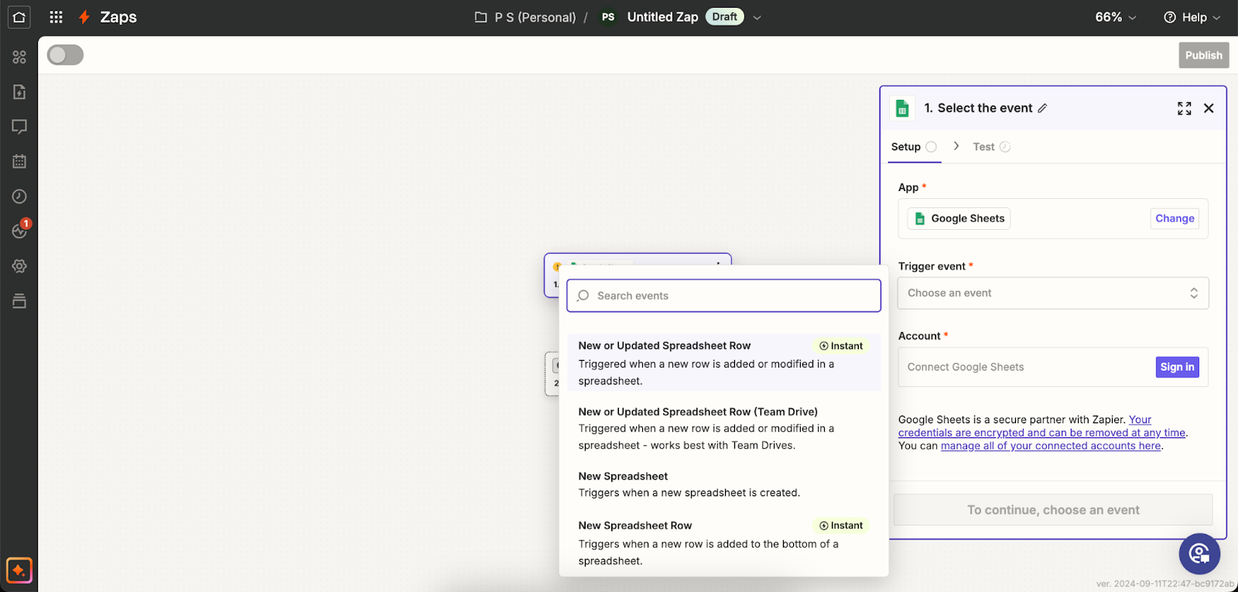The image size is (1238, 592).
Task: Focus the Search events input field
Action: click(x=723, y=296)
